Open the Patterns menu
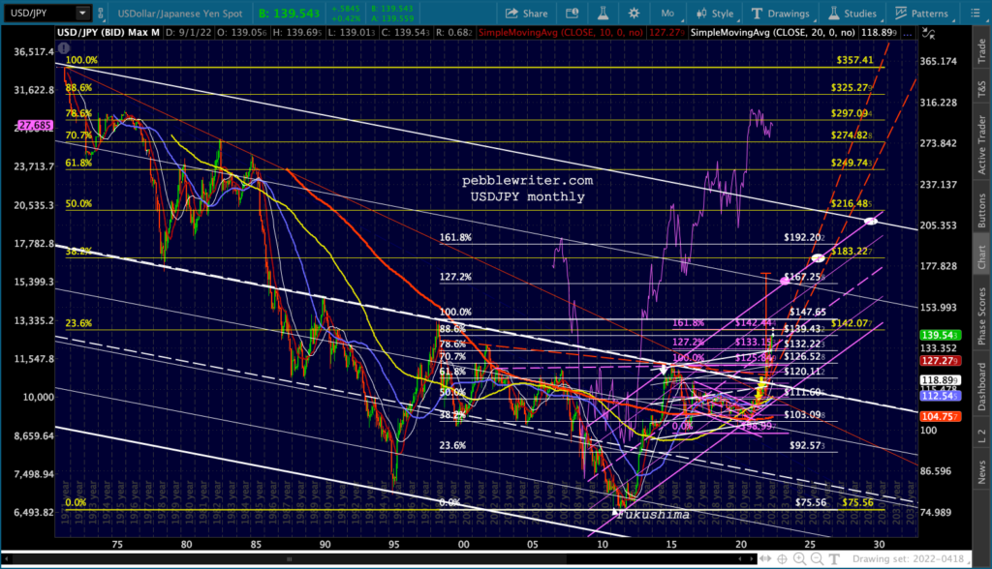 921,14
